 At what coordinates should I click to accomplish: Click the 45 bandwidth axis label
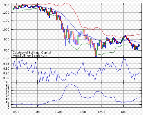click(8, 82)
